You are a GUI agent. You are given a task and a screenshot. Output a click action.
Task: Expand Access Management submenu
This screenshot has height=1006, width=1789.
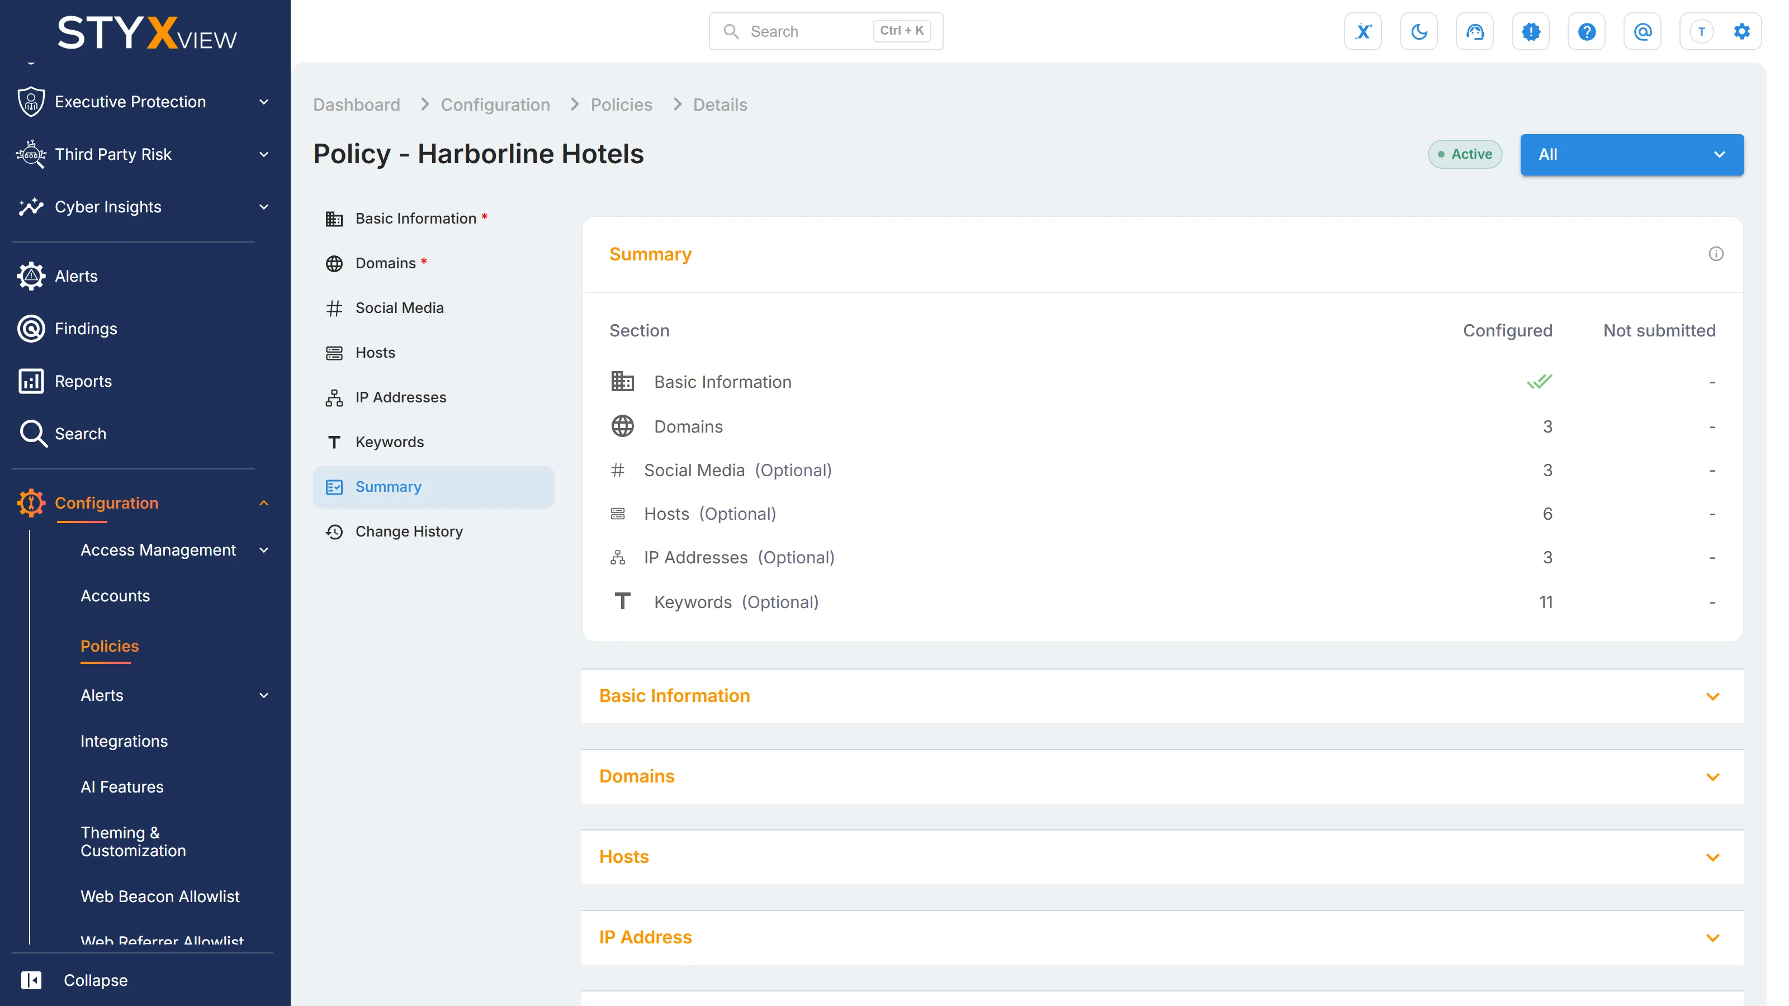174,550
